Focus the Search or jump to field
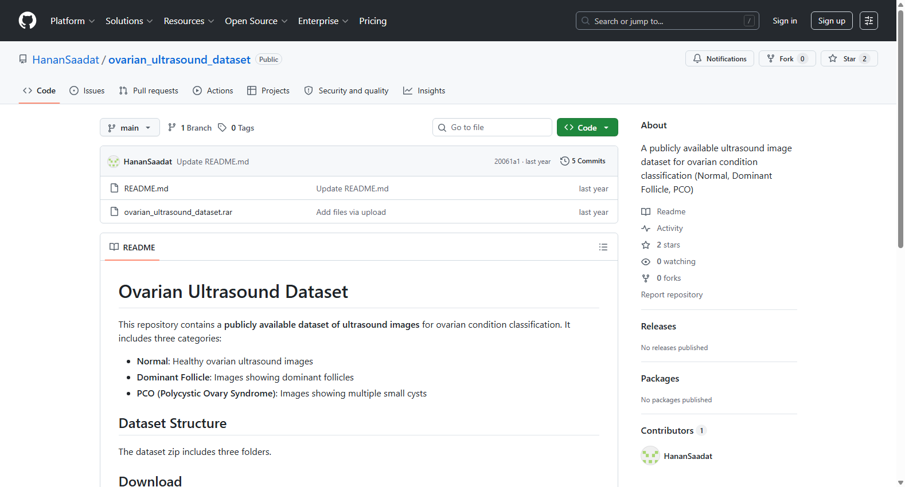 click(667, 21)
